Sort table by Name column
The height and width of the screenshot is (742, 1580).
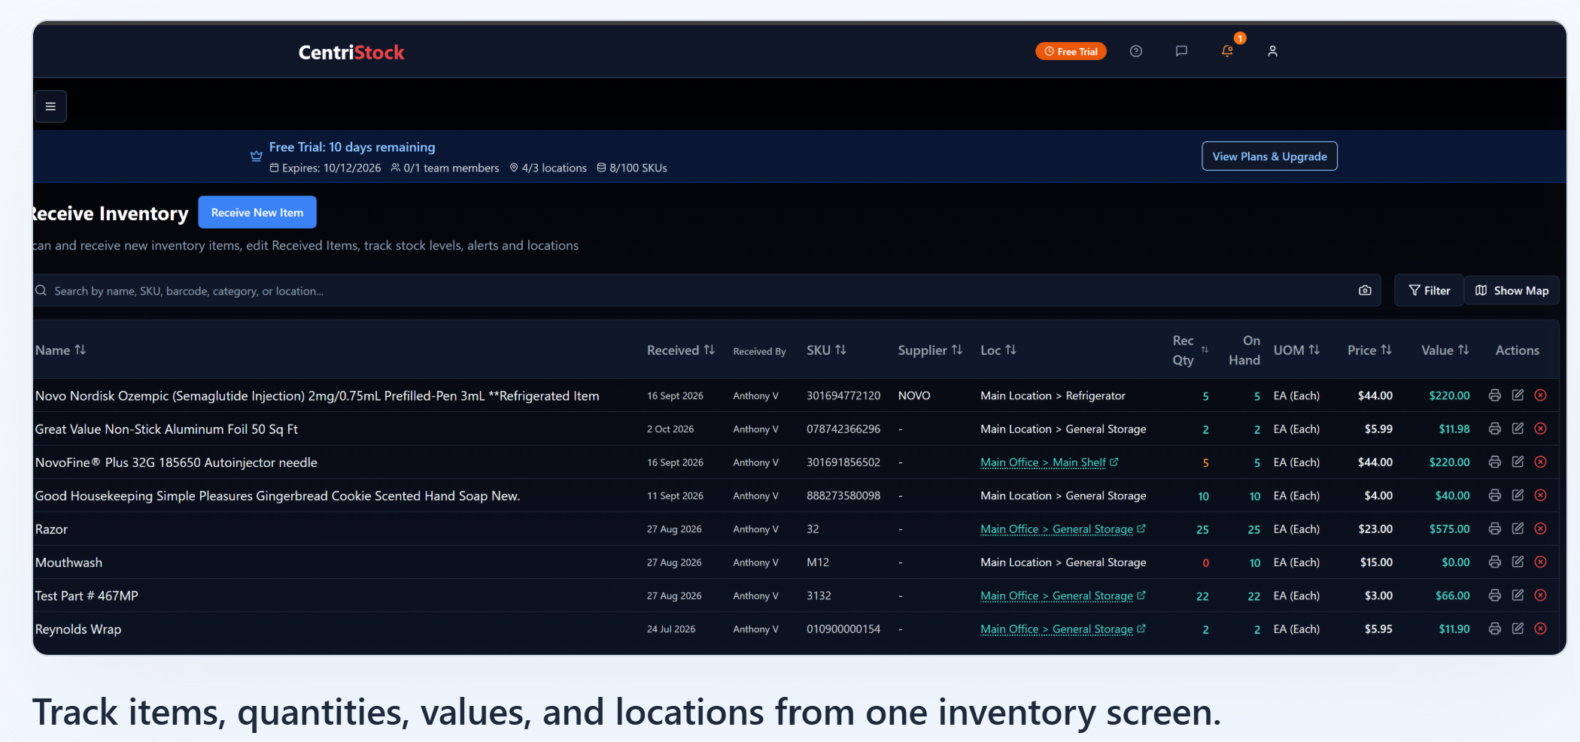point(60,350)
